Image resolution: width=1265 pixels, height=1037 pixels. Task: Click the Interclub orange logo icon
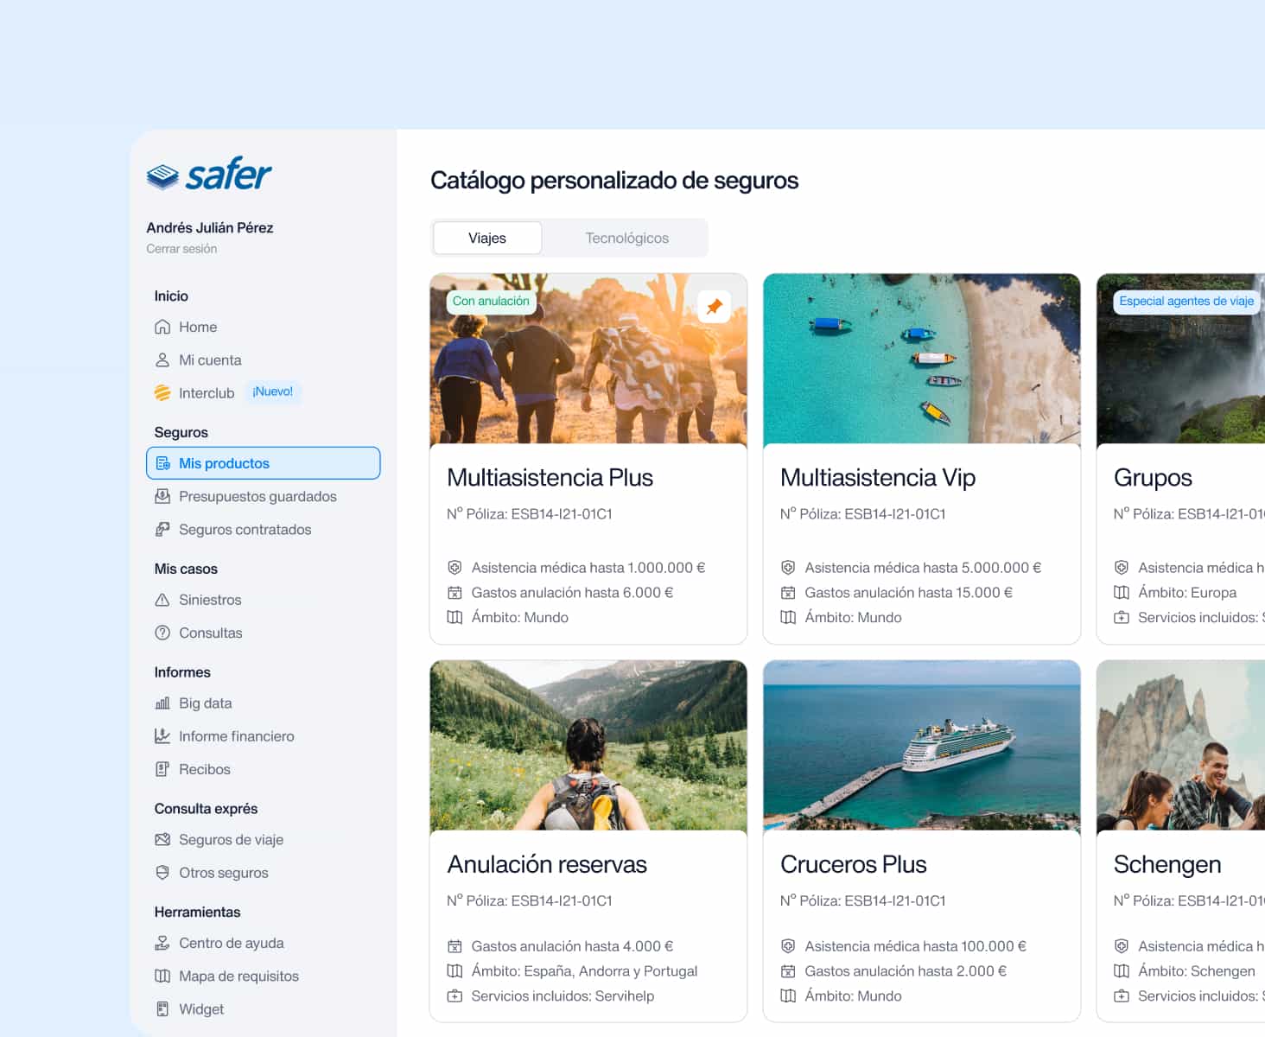(162, 393)
